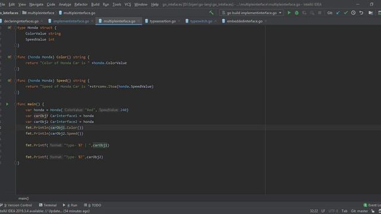Switch to the implementinterface.go tab
The height and width of the screenshot is (214, 381).
(71, 21)
